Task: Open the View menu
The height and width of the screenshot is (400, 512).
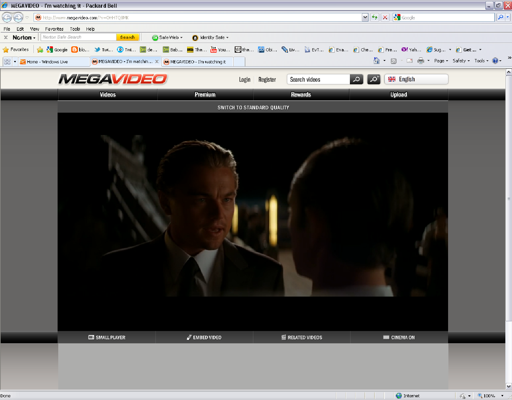Action: pos(34,29)
